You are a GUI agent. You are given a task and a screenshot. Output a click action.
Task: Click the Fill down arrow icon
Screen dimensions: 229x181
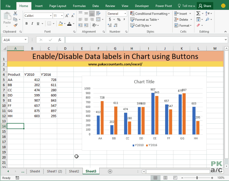(198, 19)
